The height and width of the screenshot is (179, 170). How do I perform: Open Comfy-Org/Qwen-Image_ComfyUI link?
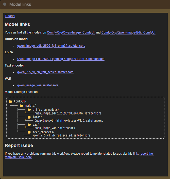tap(71, 32)
